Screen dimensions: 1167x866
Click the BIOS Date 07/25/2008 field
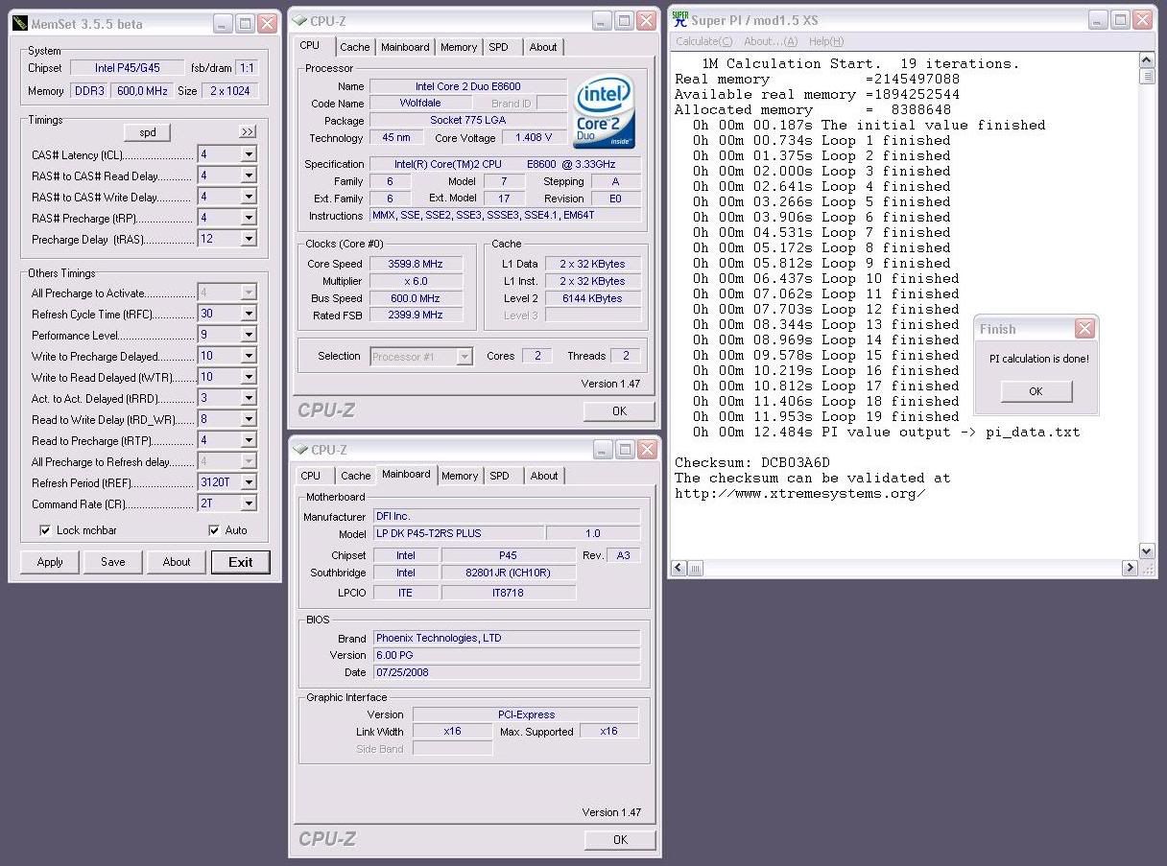pos(506,672)
